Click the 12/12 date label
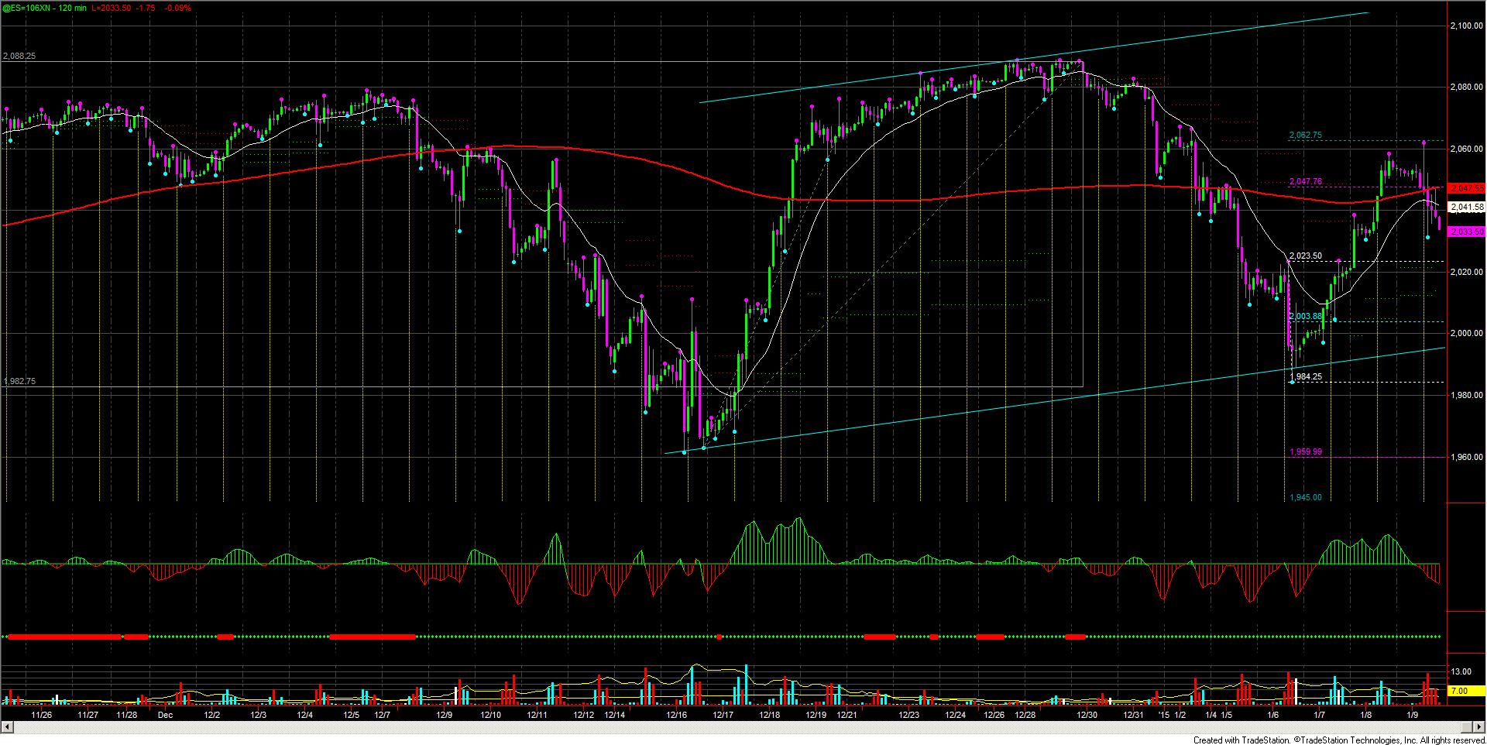 [x=584, y=716]
